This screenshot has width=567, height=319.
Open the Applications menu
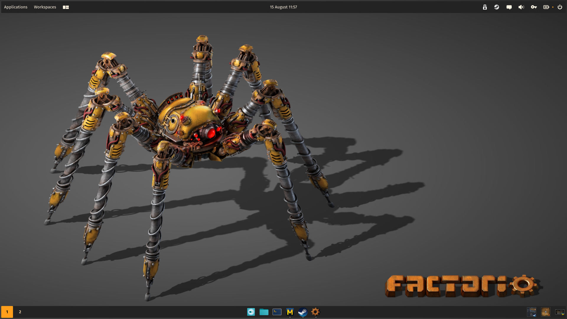16,7
